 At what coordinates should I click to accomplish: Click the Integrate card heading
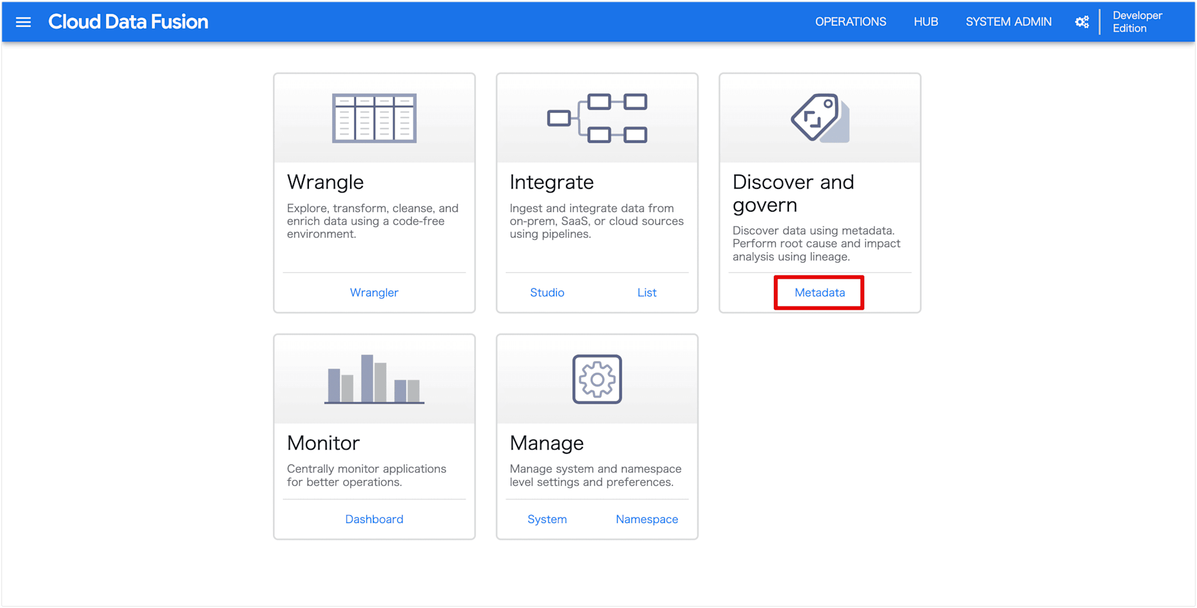(552, 182)
